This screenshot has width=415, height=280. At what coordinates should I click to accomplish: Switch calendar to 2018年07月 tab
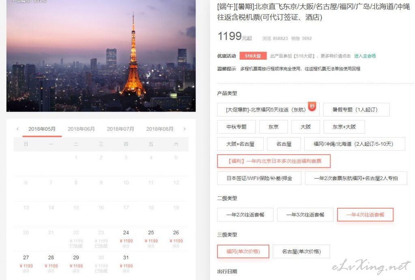[x=120, y=129]
